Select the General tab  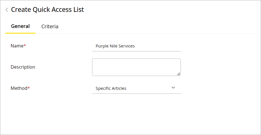(x=20, y=26)
